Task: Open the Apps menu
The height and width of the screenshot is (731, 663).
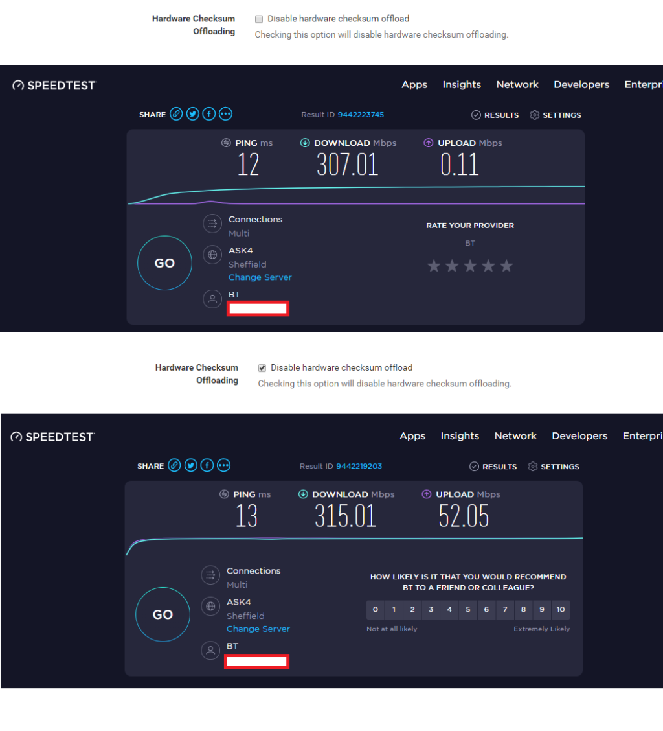Action: click(414, 85)
